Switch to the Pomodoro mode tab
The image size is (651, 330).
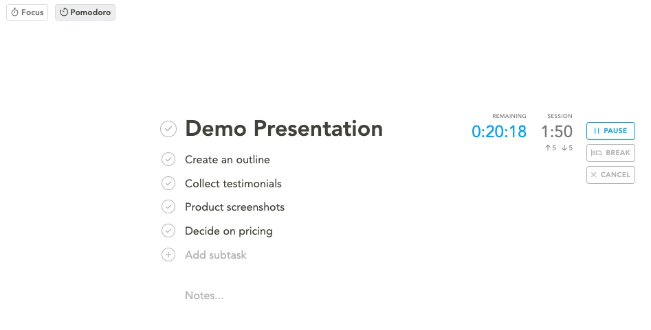pos(85,12)
